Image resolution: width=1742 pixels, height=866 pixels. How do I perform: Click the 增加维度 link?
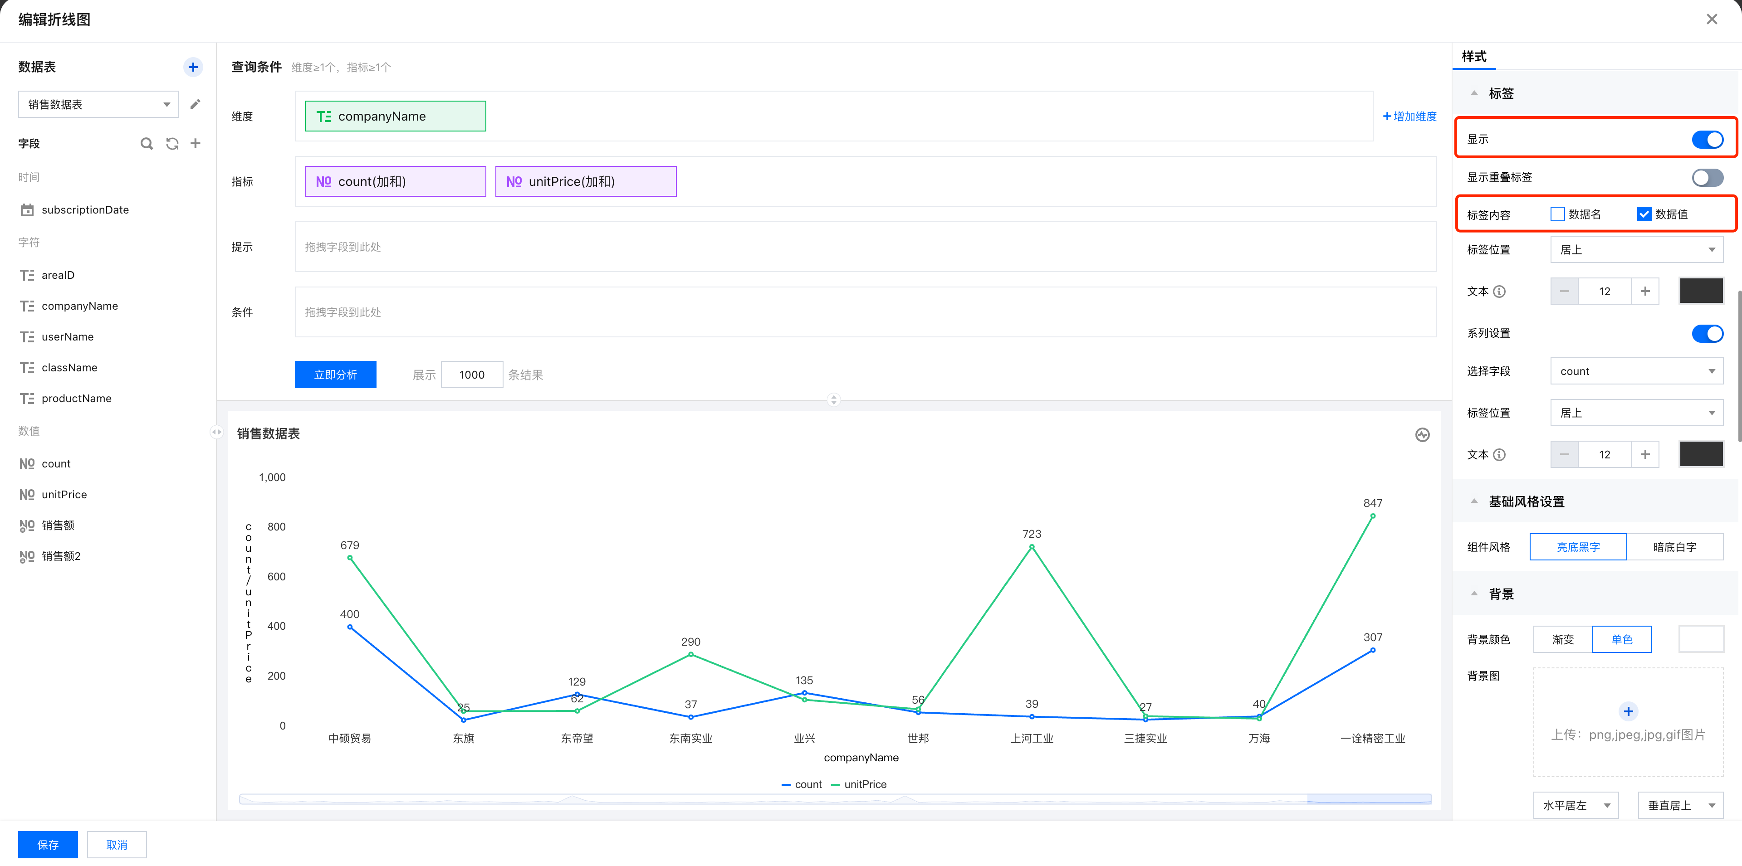[1409, 116]
